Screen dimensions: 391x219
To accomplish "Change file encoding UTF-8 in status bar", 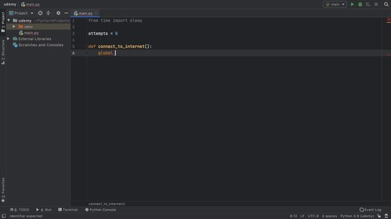I will [313, 216].
